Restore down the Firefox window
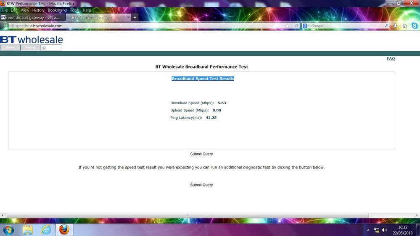This screenshot has height=236, width=420. point(399,3)
